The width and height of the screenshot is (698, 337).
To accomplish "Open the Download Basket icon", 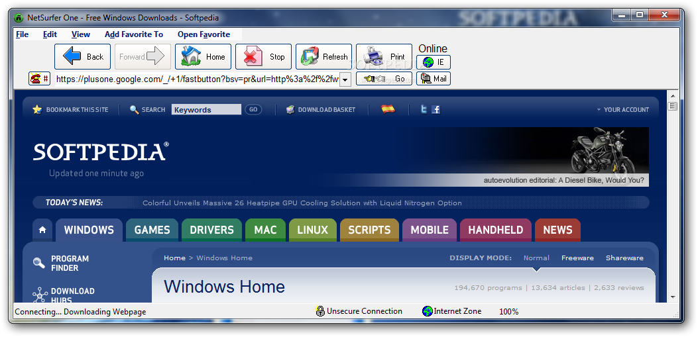I will [290, 109].
